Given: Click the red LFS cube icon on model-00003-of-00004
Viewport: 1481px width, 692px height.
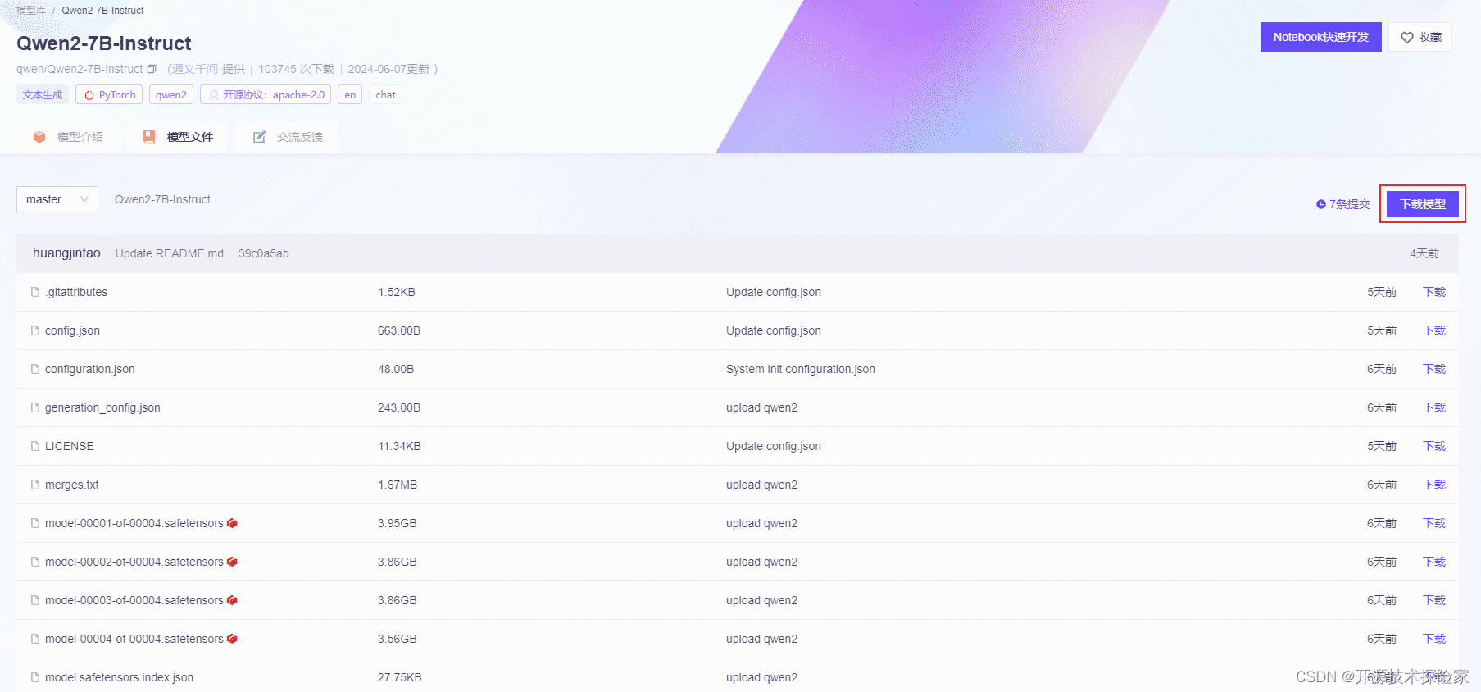Looking at the screenshot, I should click(x=232, y=600).
